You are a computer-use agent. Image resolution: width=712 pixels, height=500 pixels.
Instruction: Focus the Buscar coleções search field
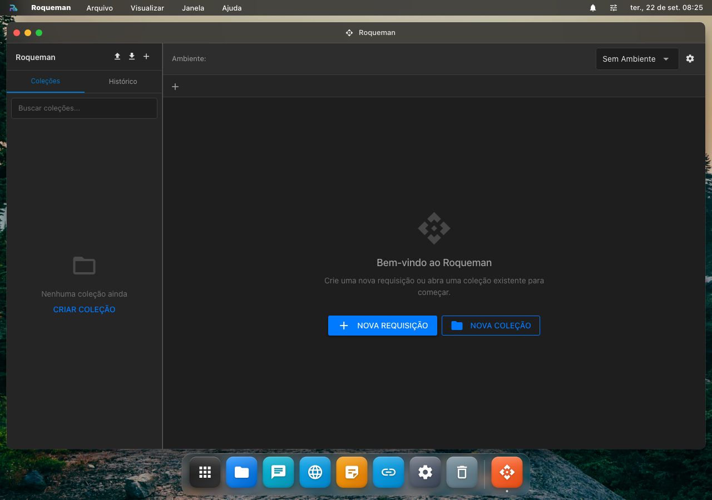[84, 108]
